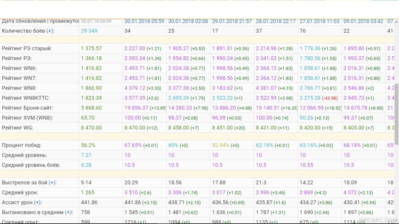Open the 28.01.2018 22:17 column date link
The width and height of the screenshot is (399, 224).
click(276, 21)
